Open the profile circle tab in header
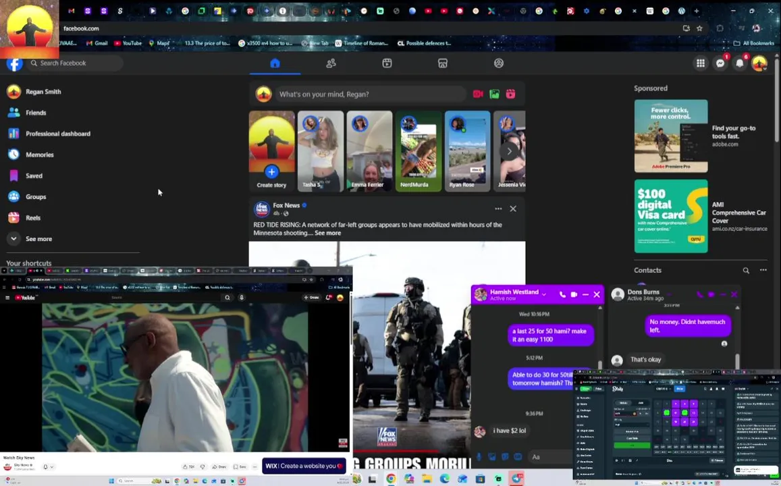Viewport: 781px width, 486px height. coord(499,63)
